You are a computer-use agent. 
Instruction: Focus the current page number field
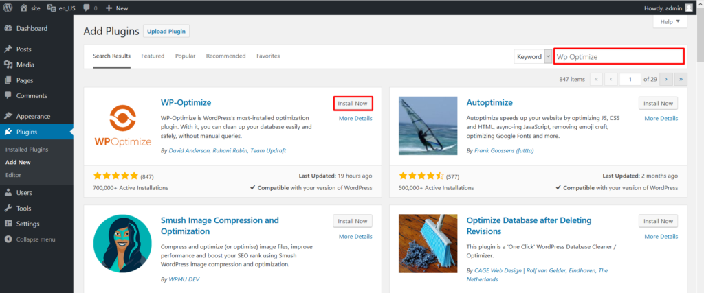pos(630,80)
